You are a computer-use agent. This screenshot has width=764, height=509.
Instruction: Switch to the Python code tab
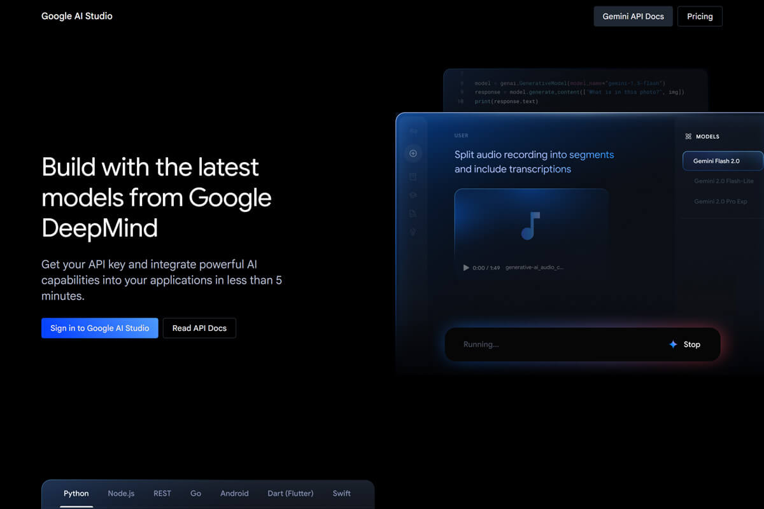click(76, 493)
